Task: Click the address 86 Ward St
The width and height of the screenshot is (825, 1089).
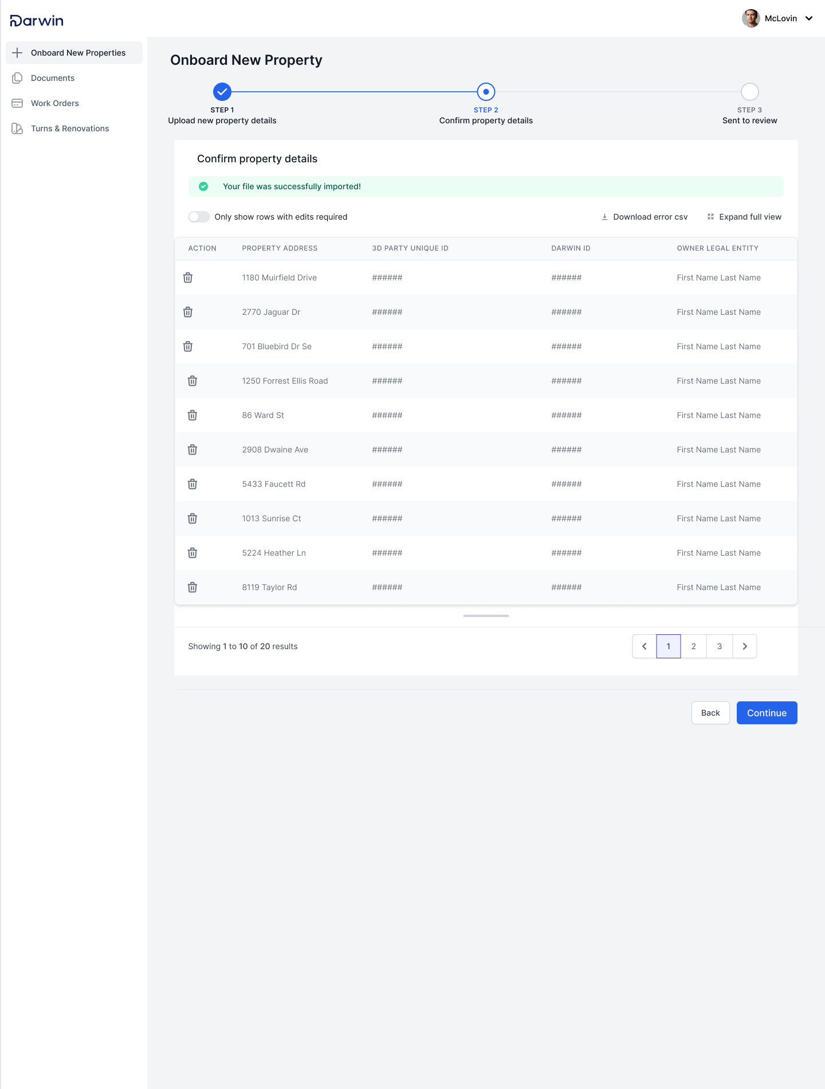Action: coord(263,415)
